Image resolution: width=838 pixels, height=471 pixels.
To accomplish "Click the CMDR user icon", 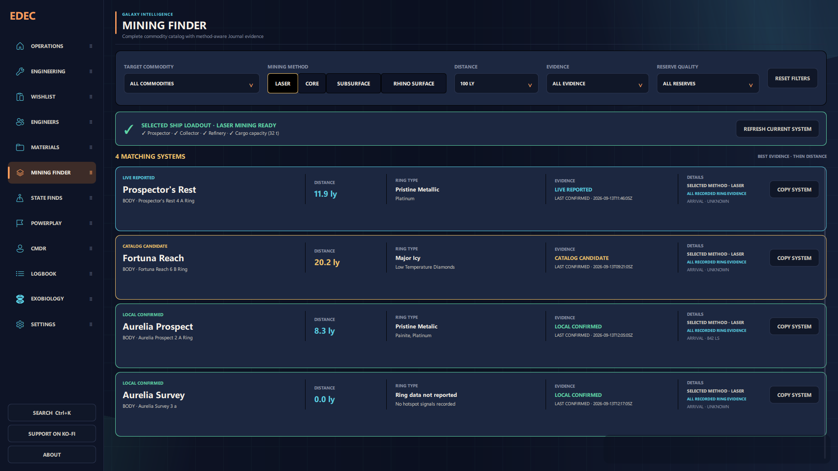I will click(x=20, y=249).
